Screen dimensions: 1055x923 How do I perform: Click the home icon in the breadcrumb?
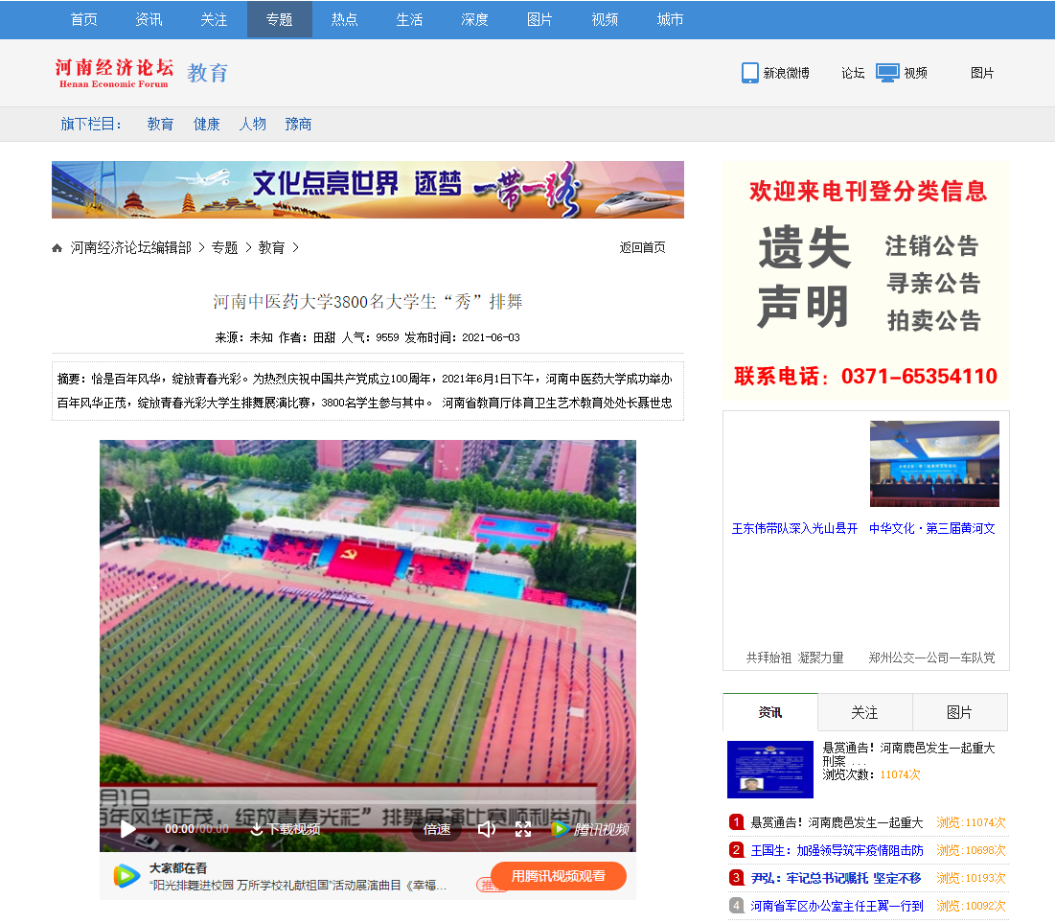[57, 248]
